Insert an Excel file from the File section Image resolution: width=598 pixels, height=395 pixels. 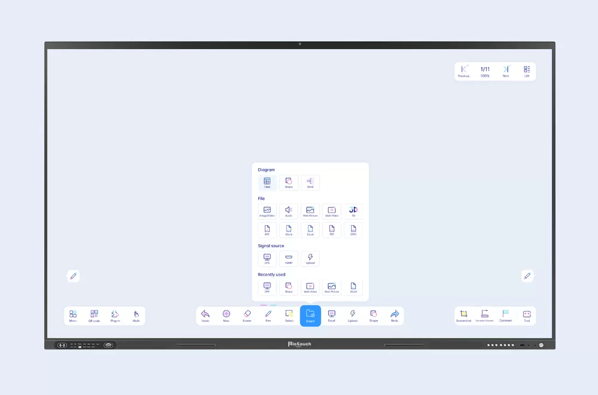click(x=310, y=230)
